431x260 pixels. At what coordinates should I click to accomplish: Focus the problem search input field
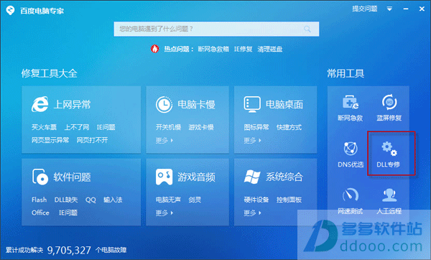(216, 29)
